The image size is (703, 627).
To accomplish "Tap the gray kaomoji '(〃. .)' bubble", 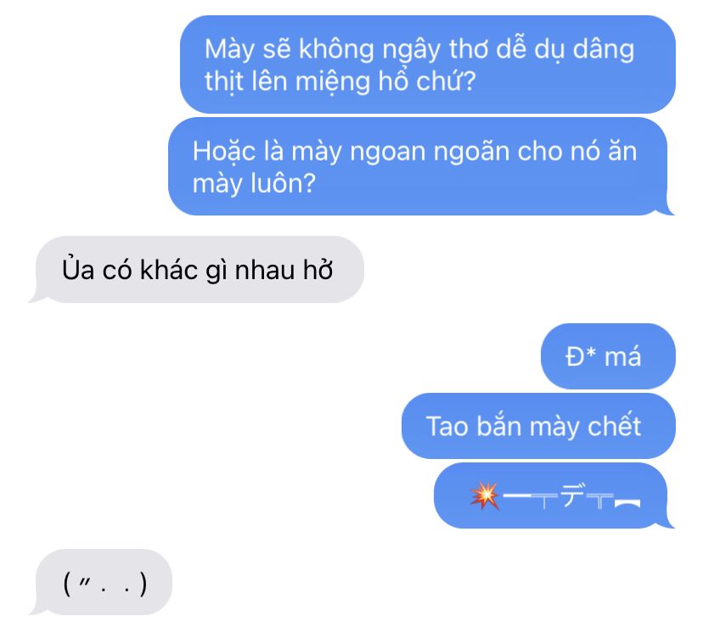I will [x=100, y=582].
